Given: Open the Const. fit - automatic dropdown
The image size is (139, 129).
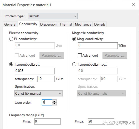Looking at the screenshot, I should click(x=101, y=93).
